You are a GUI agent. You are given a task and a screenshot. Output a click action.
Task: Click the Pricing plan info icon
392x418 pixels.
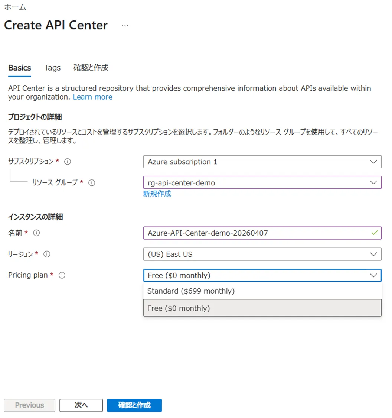[62, 275]
